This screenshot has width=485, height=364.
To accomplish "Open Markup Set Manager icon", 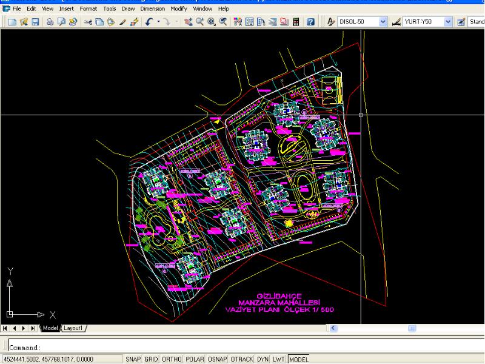I will (284, 22).
